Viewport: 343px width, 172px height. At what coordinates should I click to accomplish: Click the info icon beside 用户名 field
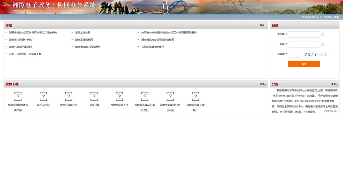(x=322, y=35)
